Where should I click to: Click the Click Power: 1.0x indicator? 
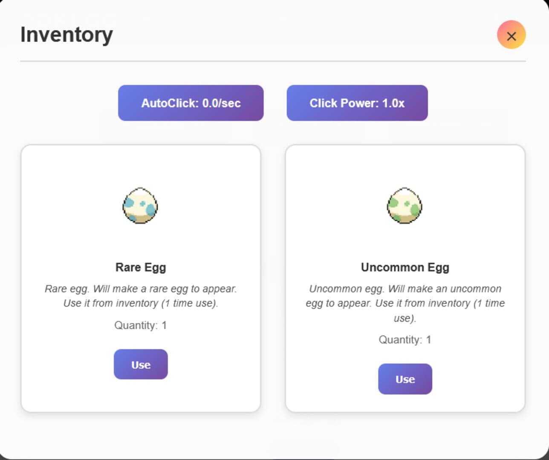coord(357,103)
